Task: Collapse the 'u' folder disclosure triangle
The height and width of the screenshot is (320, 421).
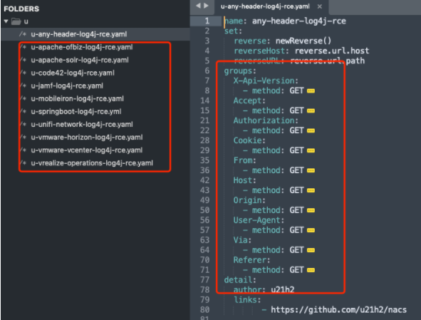Action: pos(6,21)
